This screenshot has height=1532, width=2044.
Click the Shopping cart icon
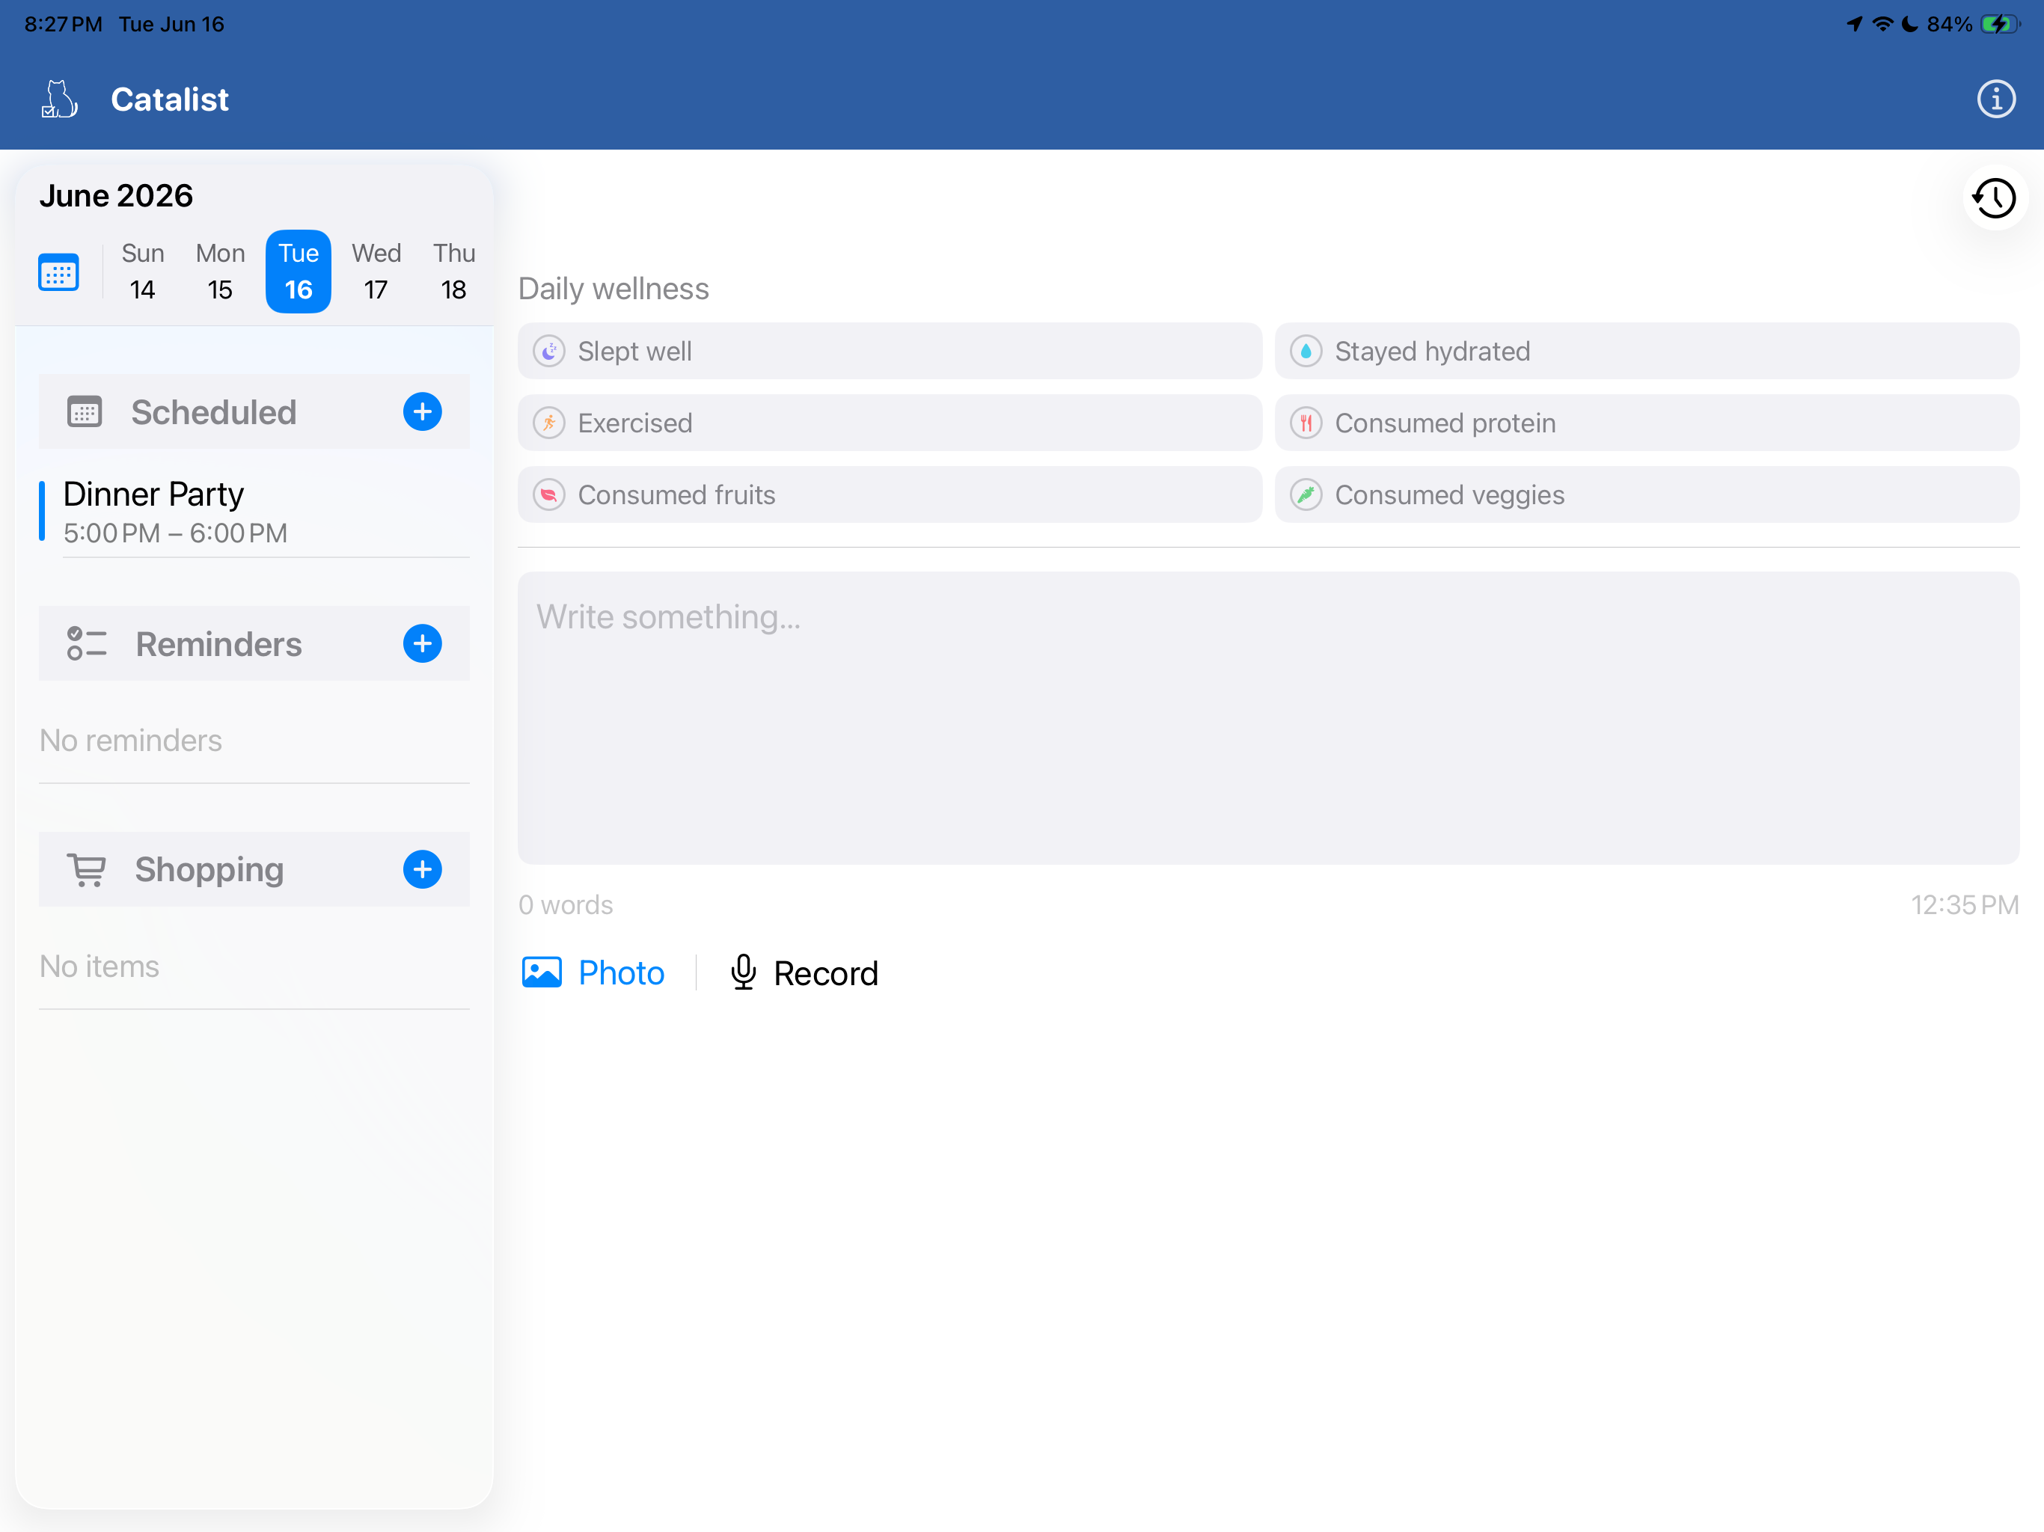(x=87, y=869)
